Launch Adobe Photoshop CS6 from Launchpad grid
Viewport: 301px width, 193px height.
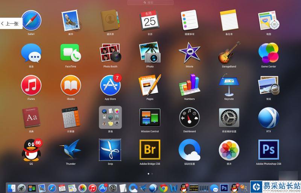[x=269, y=150]
